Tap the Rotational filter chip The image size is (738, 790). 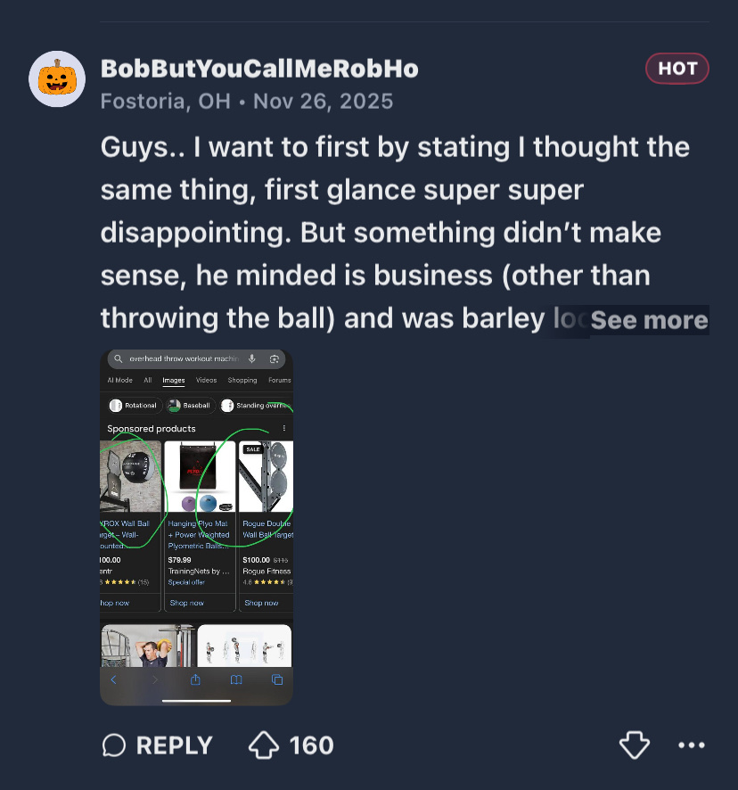coord(134,406)
